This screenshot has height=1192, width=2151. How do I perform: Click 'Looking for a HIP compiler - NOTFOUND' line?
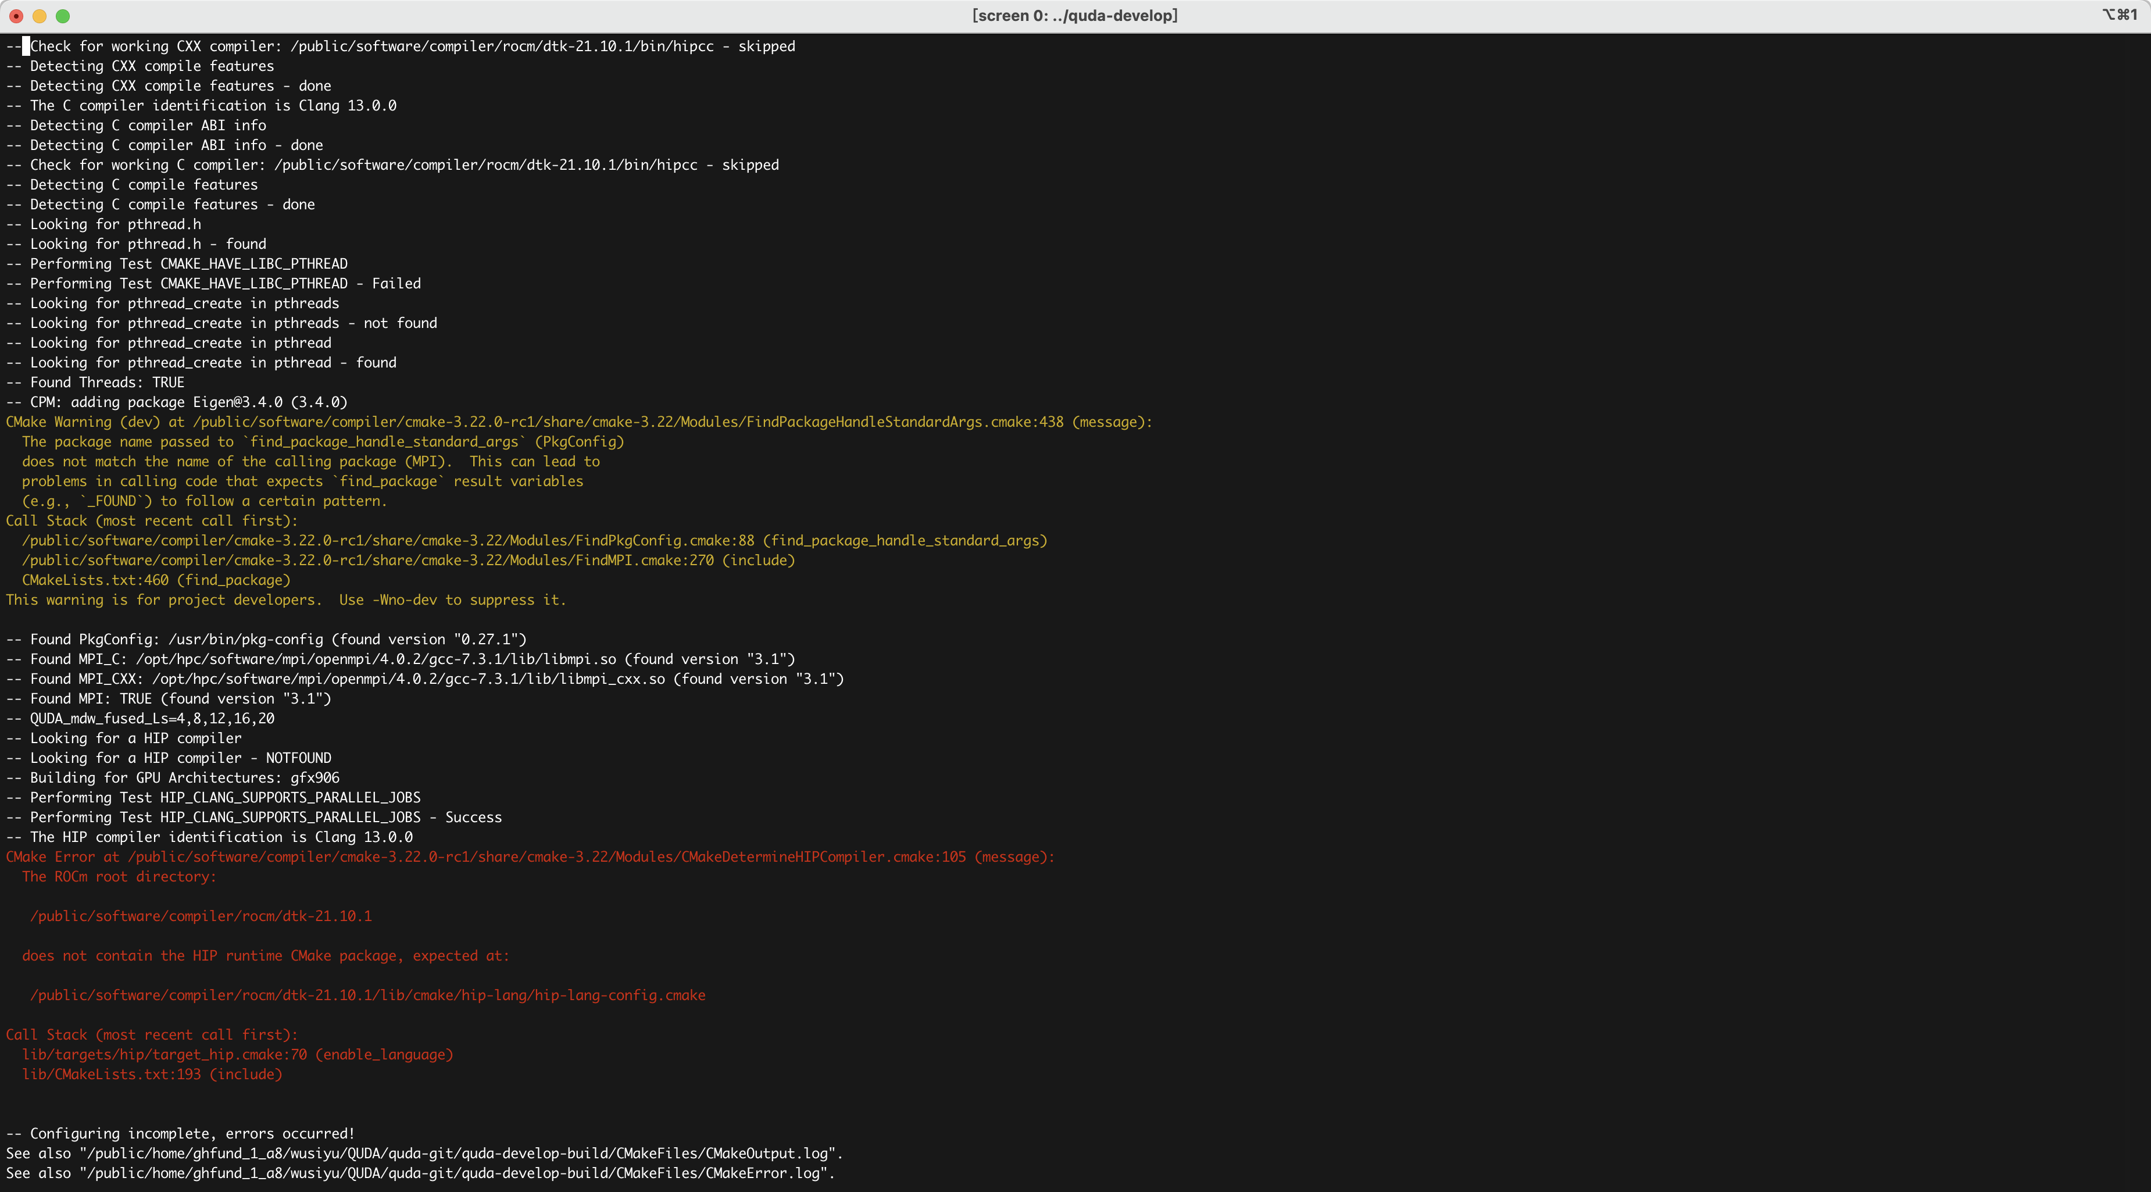(169, 758)
